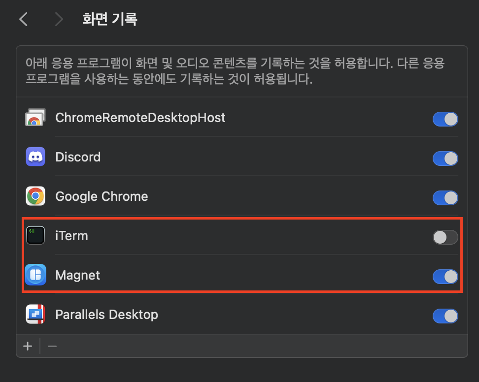Disable Parallels Desktop screen recording toggle

[x=445, y=316]
